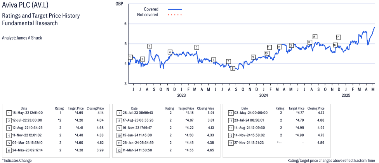379x163 pixels.
Task: Select chart marker 6 on the price line
Action: (213, 60)
